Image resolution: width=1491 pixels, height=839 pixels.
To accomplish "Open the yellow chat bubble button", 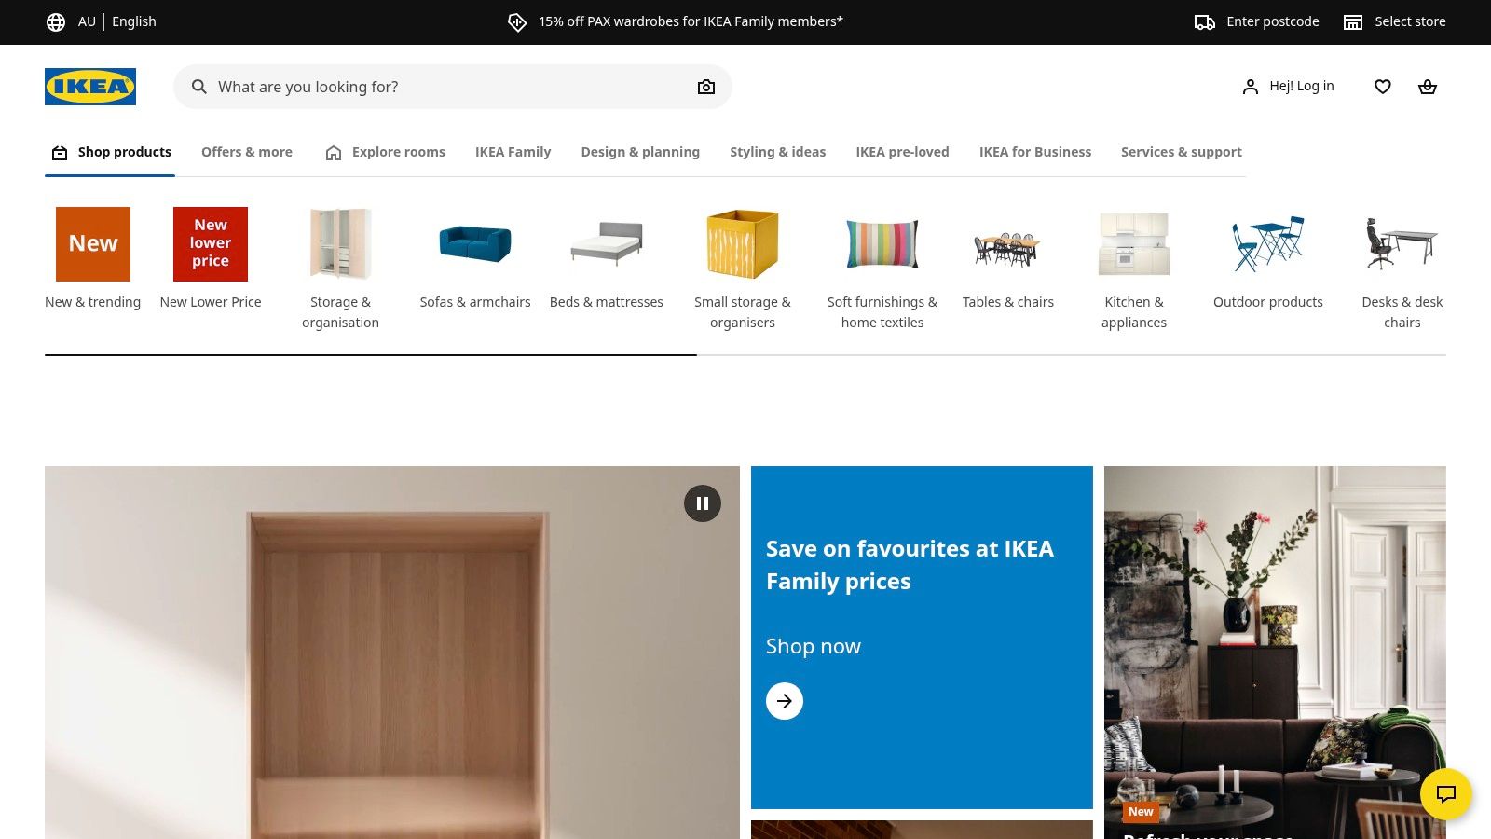I will click(x=1446, y=794).
